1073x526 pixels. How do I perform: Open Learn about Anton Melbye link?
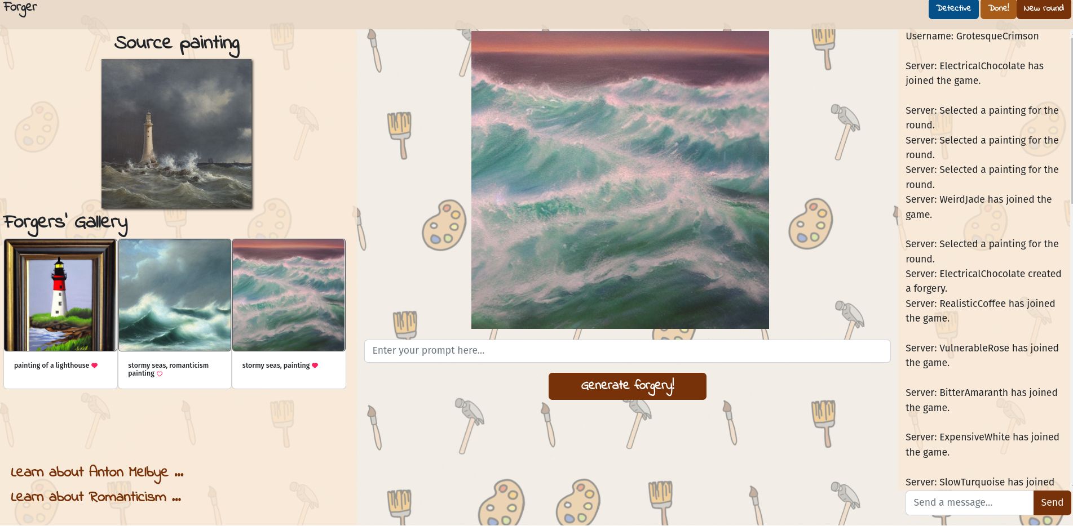[x=97, y=472]
